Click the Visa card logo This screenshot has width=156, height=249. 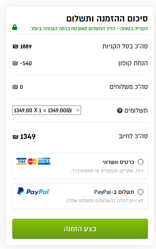pyautogui.click(x=22, y=161)
